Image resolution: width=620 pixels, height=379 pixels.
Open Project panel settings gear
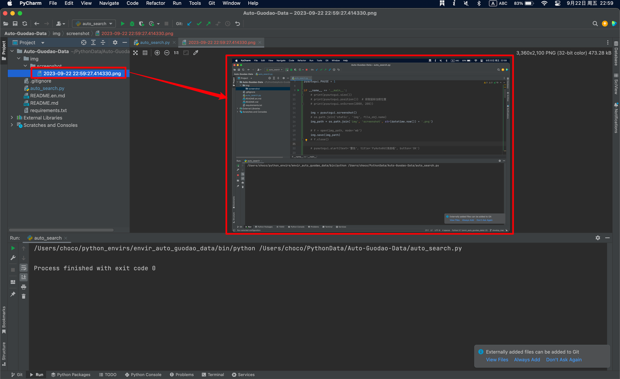click(115, 42)
